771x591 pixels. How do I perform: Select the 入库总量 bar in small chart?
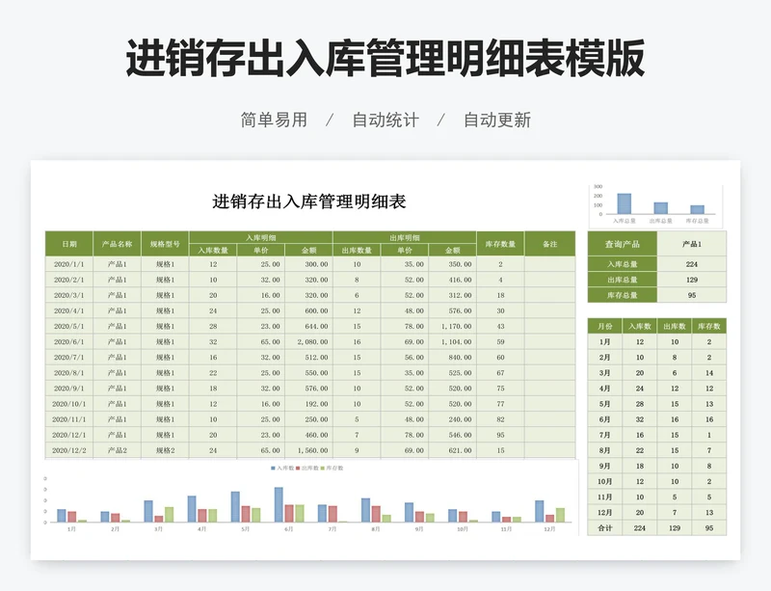pyautogui.click(x=625, y=202)
